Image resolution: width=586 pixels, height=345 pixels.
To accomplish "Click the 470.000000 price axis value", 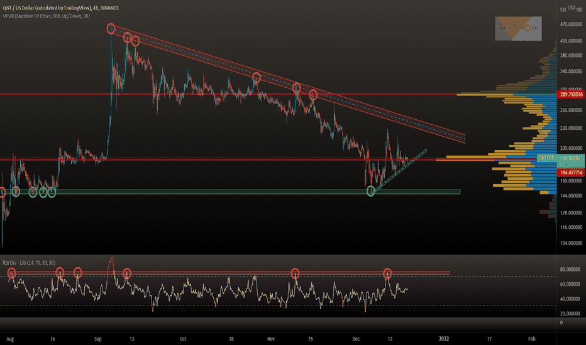I will coord(571,24).
